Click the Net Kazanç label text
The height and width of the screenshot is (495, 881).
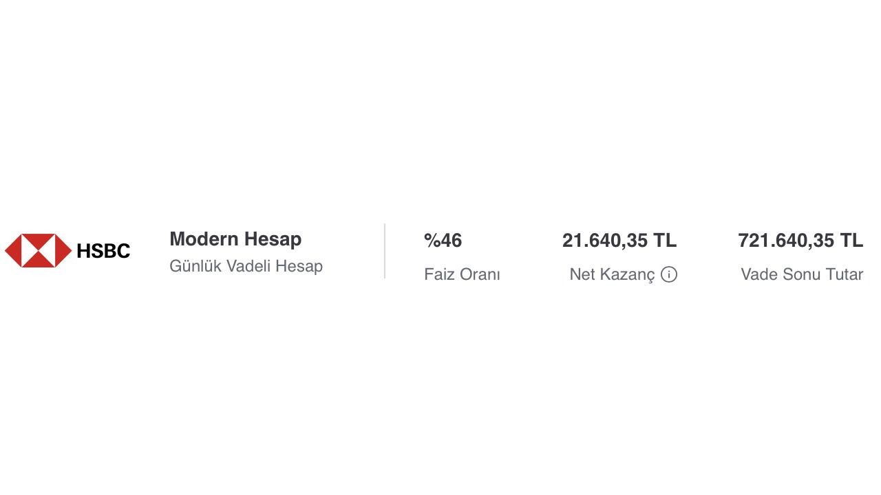[612, 274]
